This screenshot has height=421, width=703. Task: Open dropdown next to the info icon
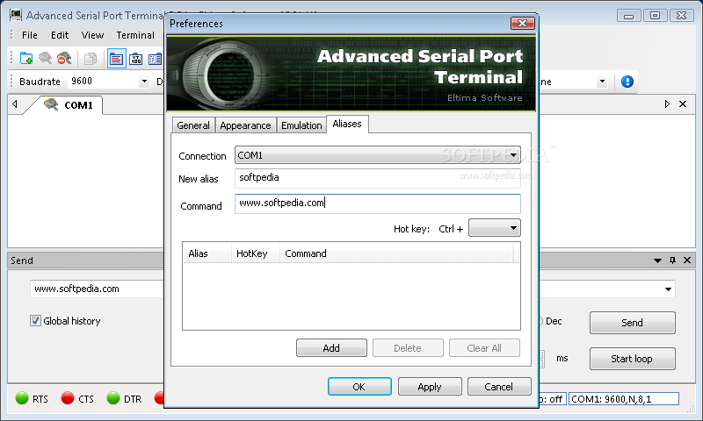click(602, 82)
